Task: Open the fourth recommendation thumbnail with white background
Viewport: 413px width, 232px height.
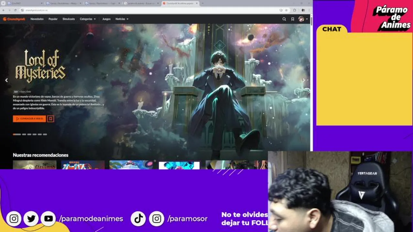Action: (x=179, y=165)
